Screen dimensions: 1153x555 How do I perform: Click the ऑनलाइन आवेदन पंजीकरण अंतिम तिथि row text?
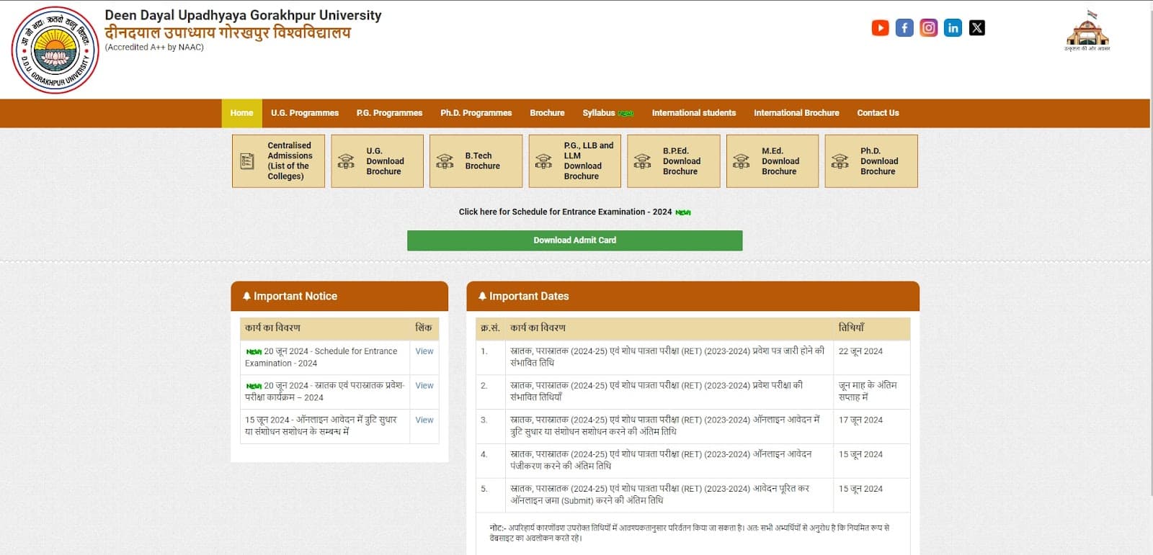click(661, 460)
